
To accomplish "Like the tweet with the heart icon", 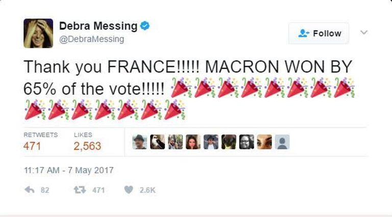I will 129,190.
